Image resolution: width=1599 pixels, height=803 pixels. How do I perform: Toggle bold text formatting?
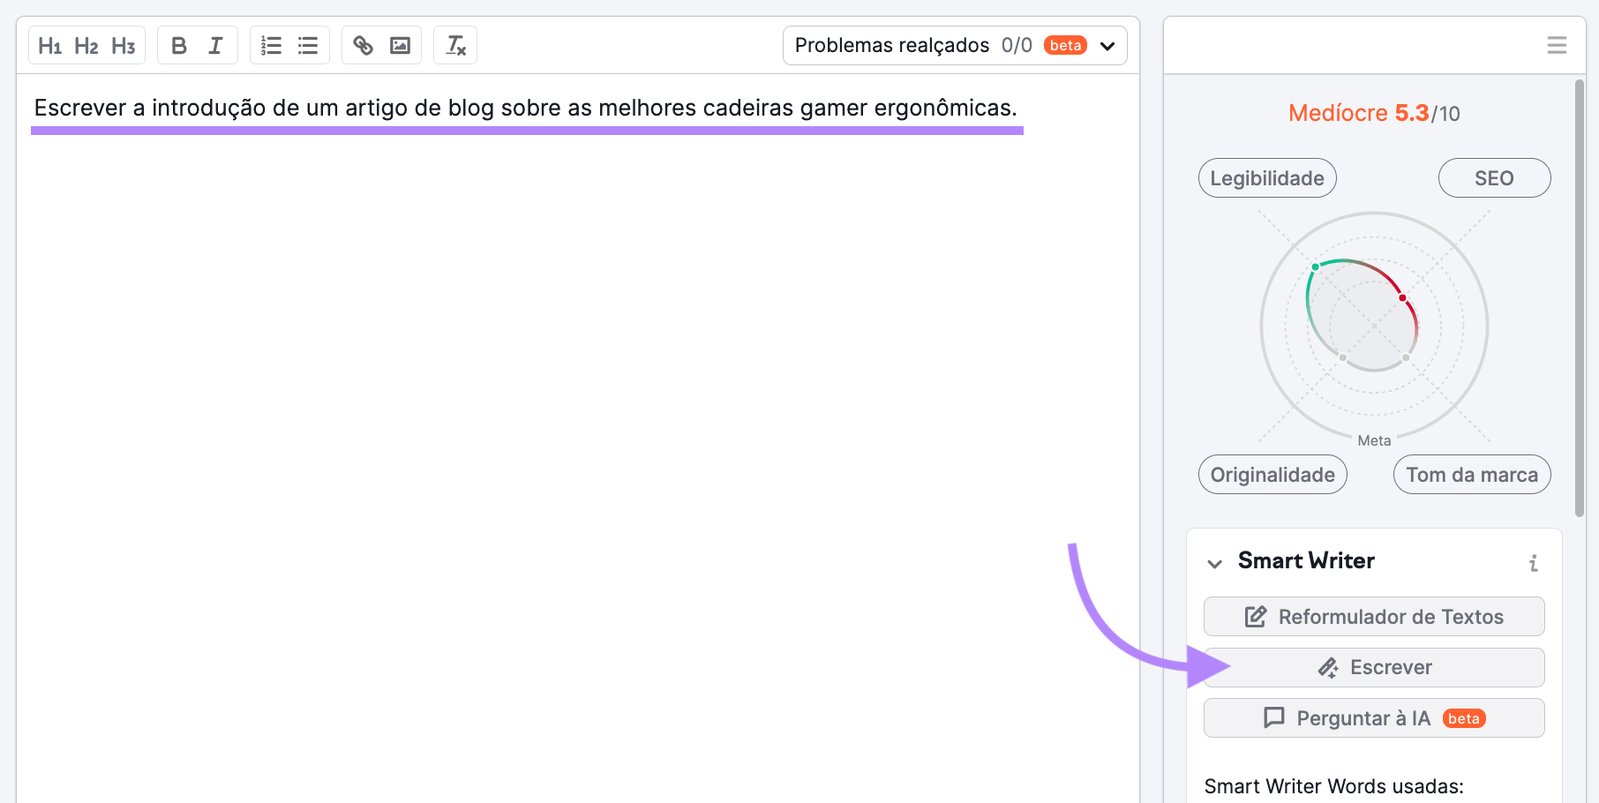pos(179,46)
